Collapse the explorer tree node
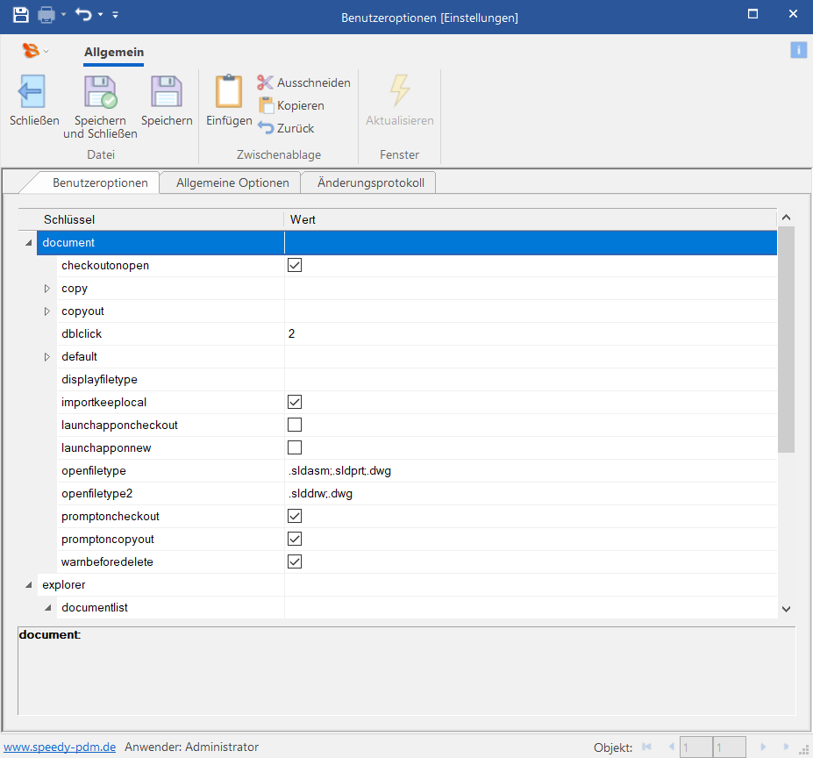Viewport: 813px width, 758px height. 29,585
